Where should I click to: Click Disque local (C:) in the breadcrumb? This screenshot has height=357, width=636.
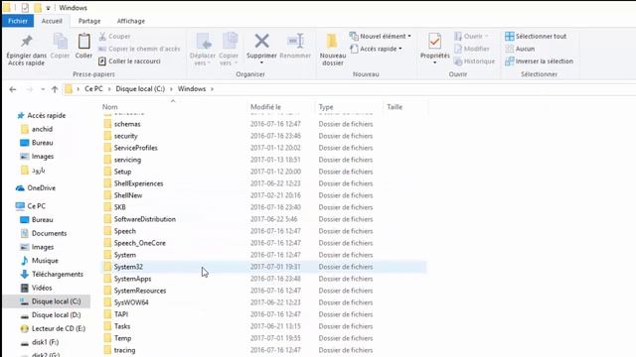140,89
